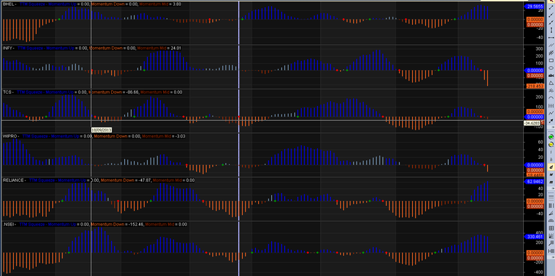
Task: Click the RELIANCE pane title label
Action: [13, 180]
